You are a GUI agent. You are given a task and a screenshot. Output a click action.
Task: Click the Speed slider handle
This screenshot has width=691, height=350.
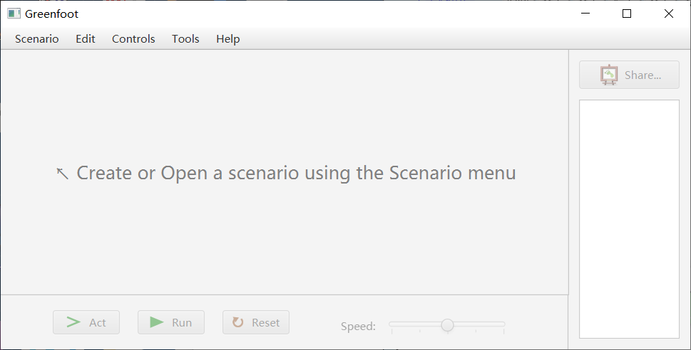pos(447,325)
